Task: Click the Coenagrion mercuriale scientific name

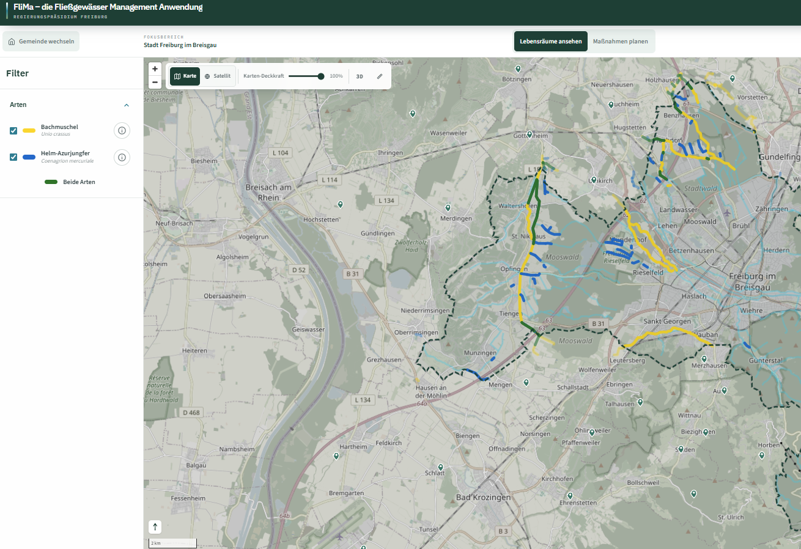Action: (x=67, y=161)
